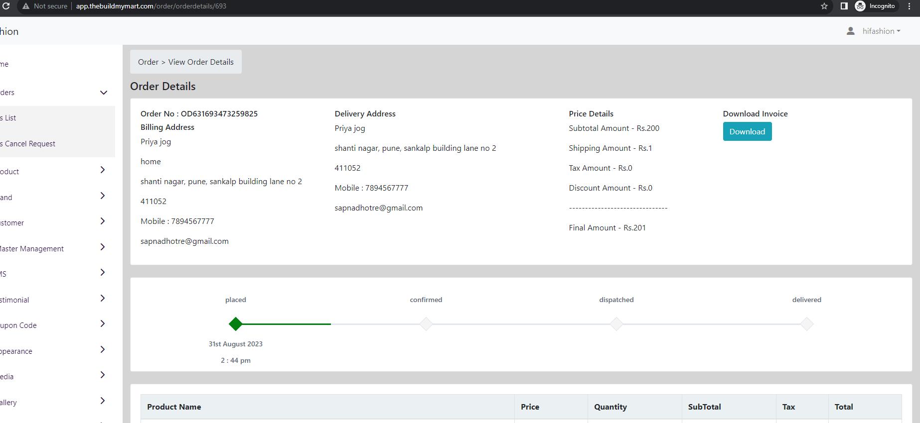
Task: Expand the Coupon Code sidebar chevron
Action: (103, 323)
